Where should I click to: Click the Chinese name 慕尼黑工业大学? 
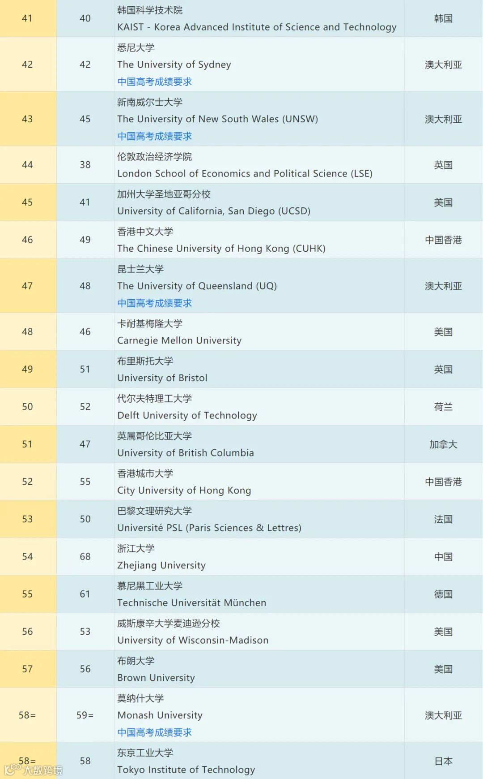click(x=150, y=586)
